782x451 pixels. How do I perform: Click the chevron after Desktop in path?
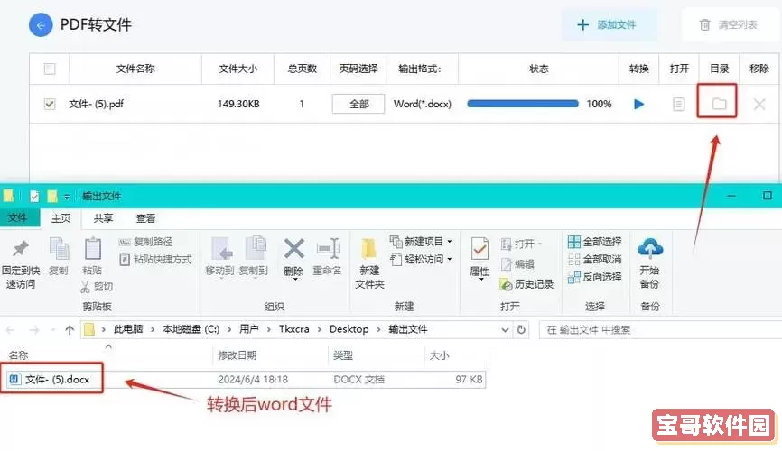378,329
